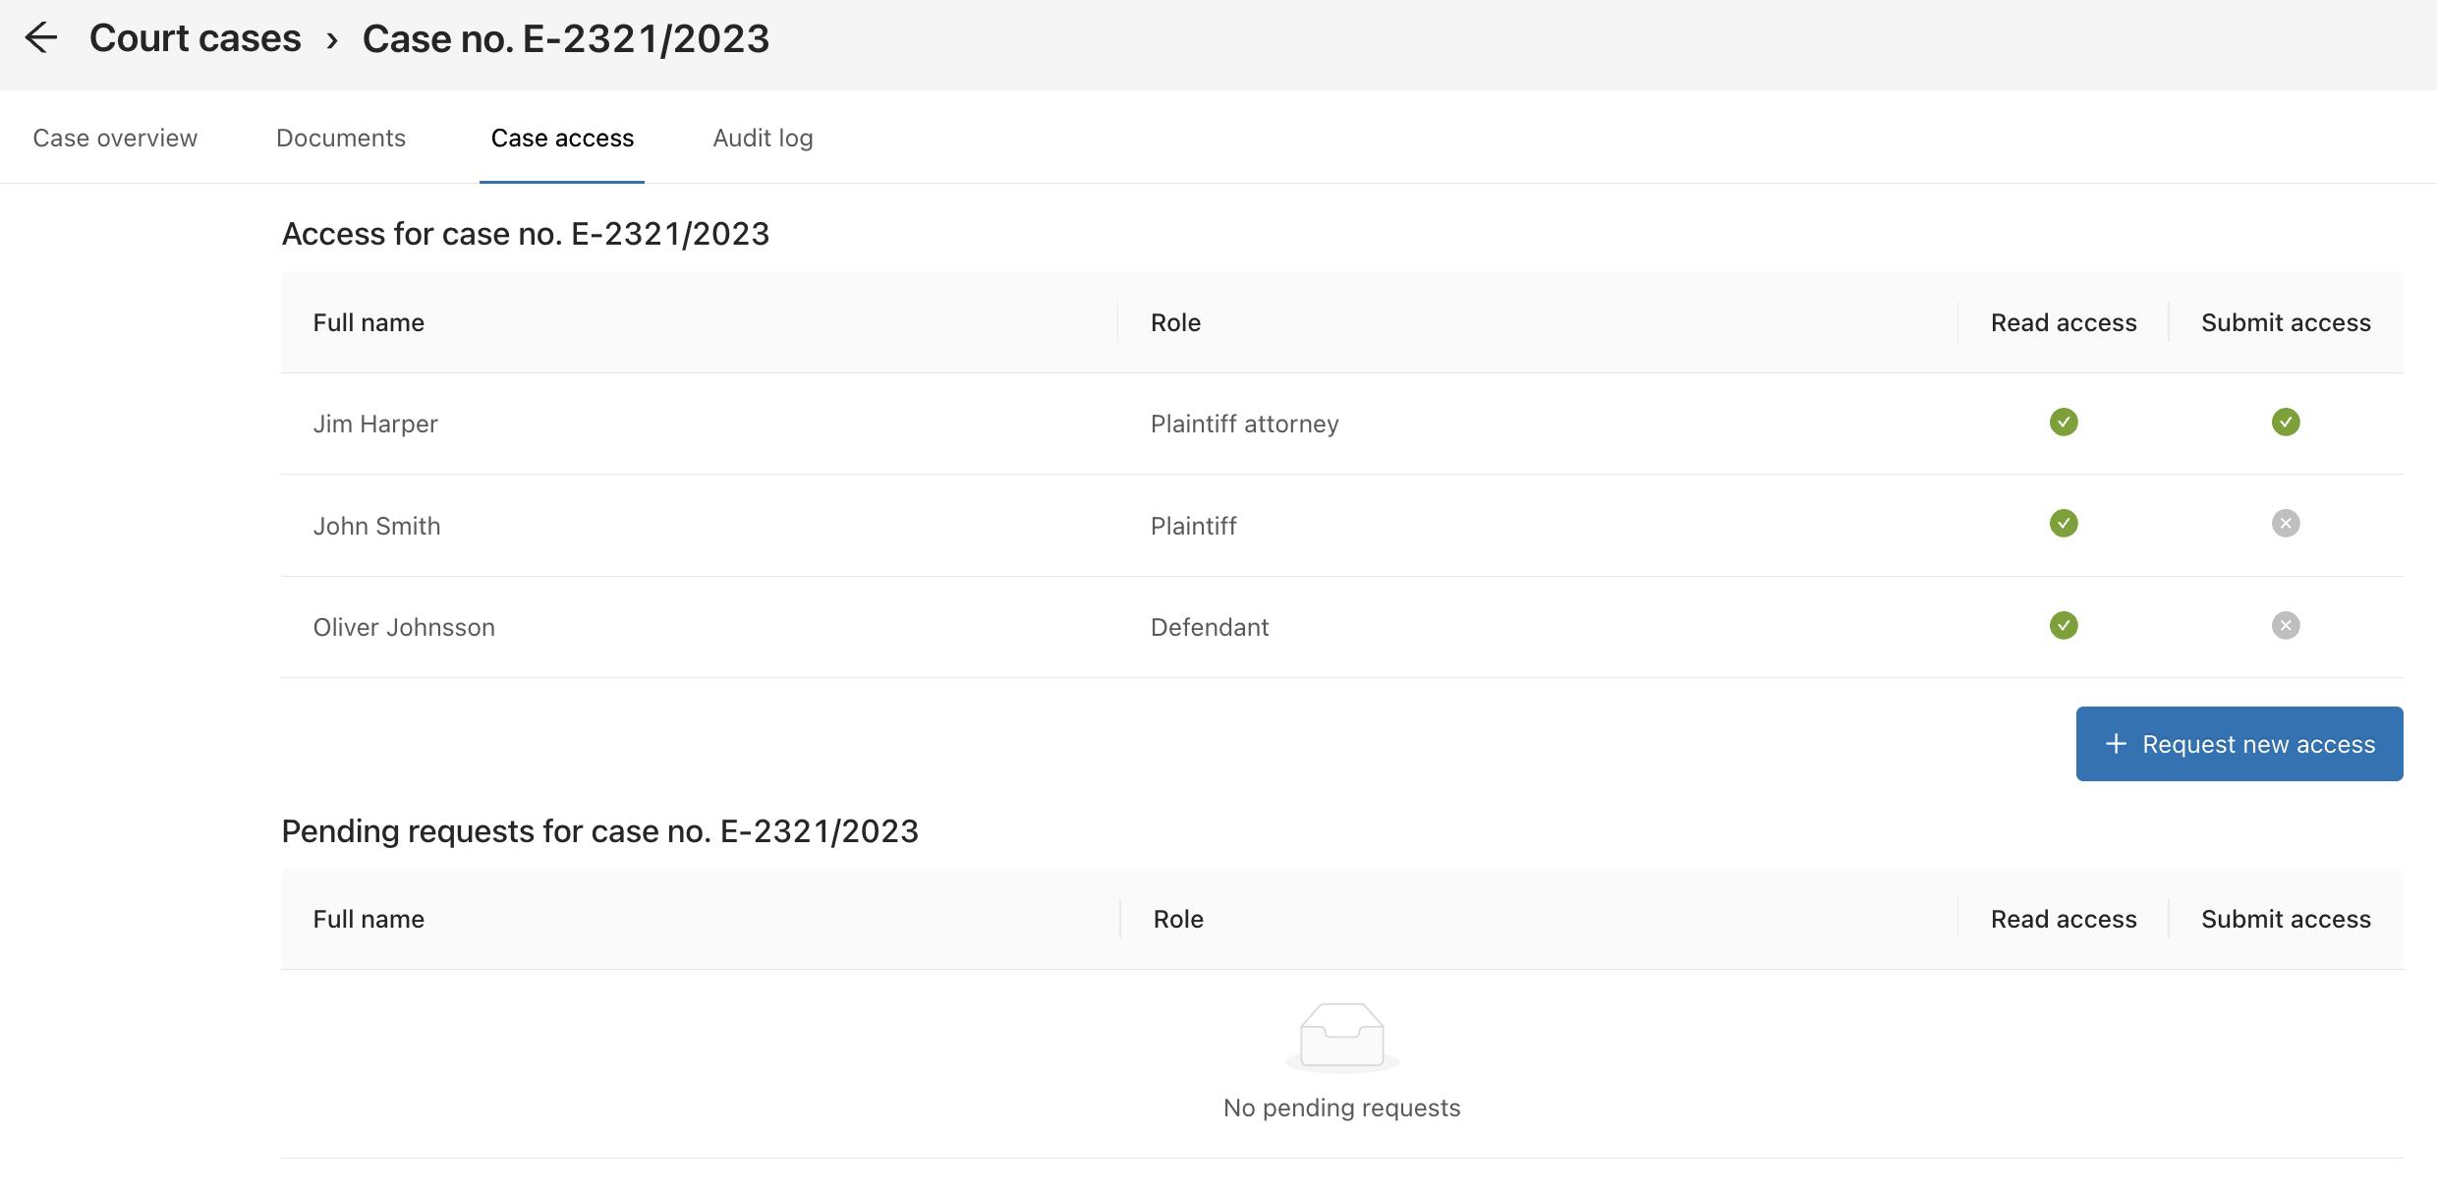Image resolution: width=2437 pixels, height=1191 pixels.
Task: Click John Smith's denied submit access icon
Action: coord(2286,524)
